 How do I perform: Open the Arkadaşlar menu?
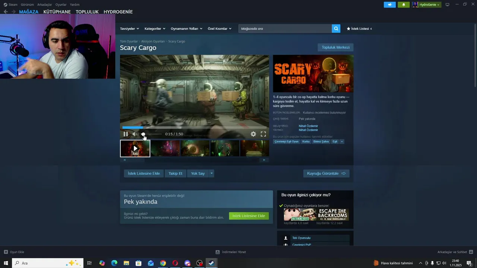tap(45, 4)
